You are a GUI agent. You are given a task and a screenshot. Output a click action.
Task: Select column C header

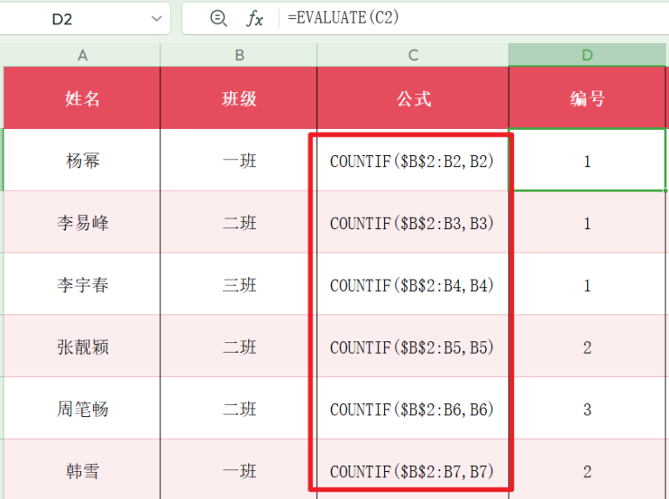(413, 55)
